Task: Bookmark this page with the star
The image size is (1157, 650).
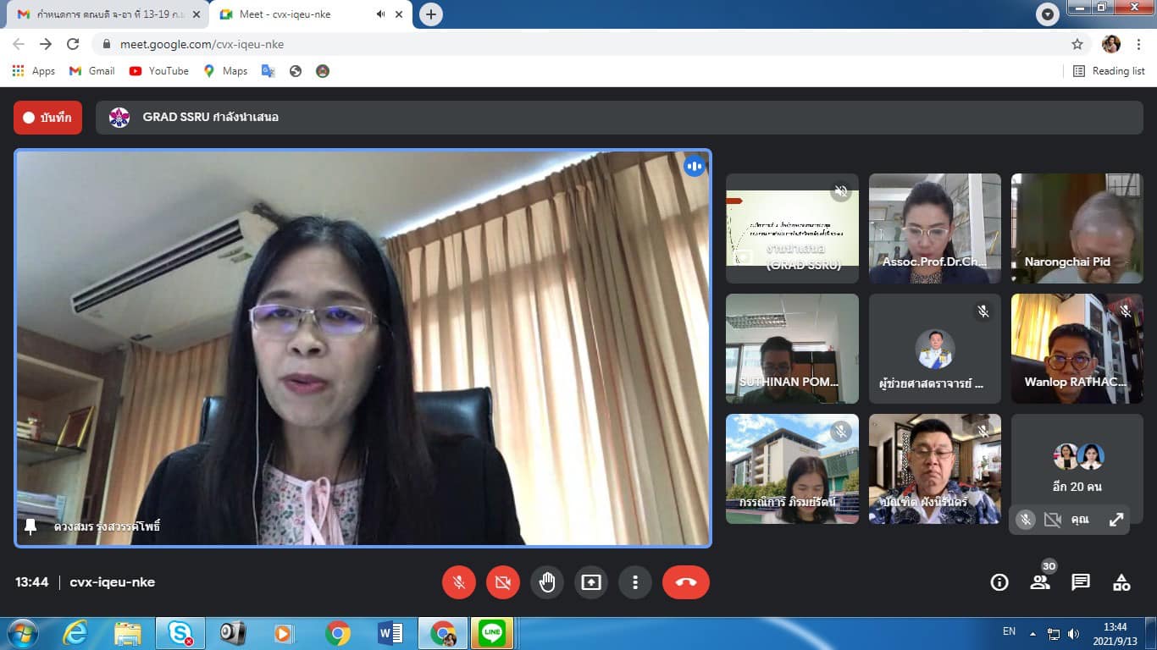Action: [x=1077, y=44]
